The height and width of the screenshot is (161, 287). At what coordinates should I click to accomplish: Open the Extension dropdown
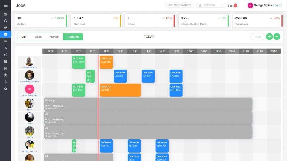[211, 5]
